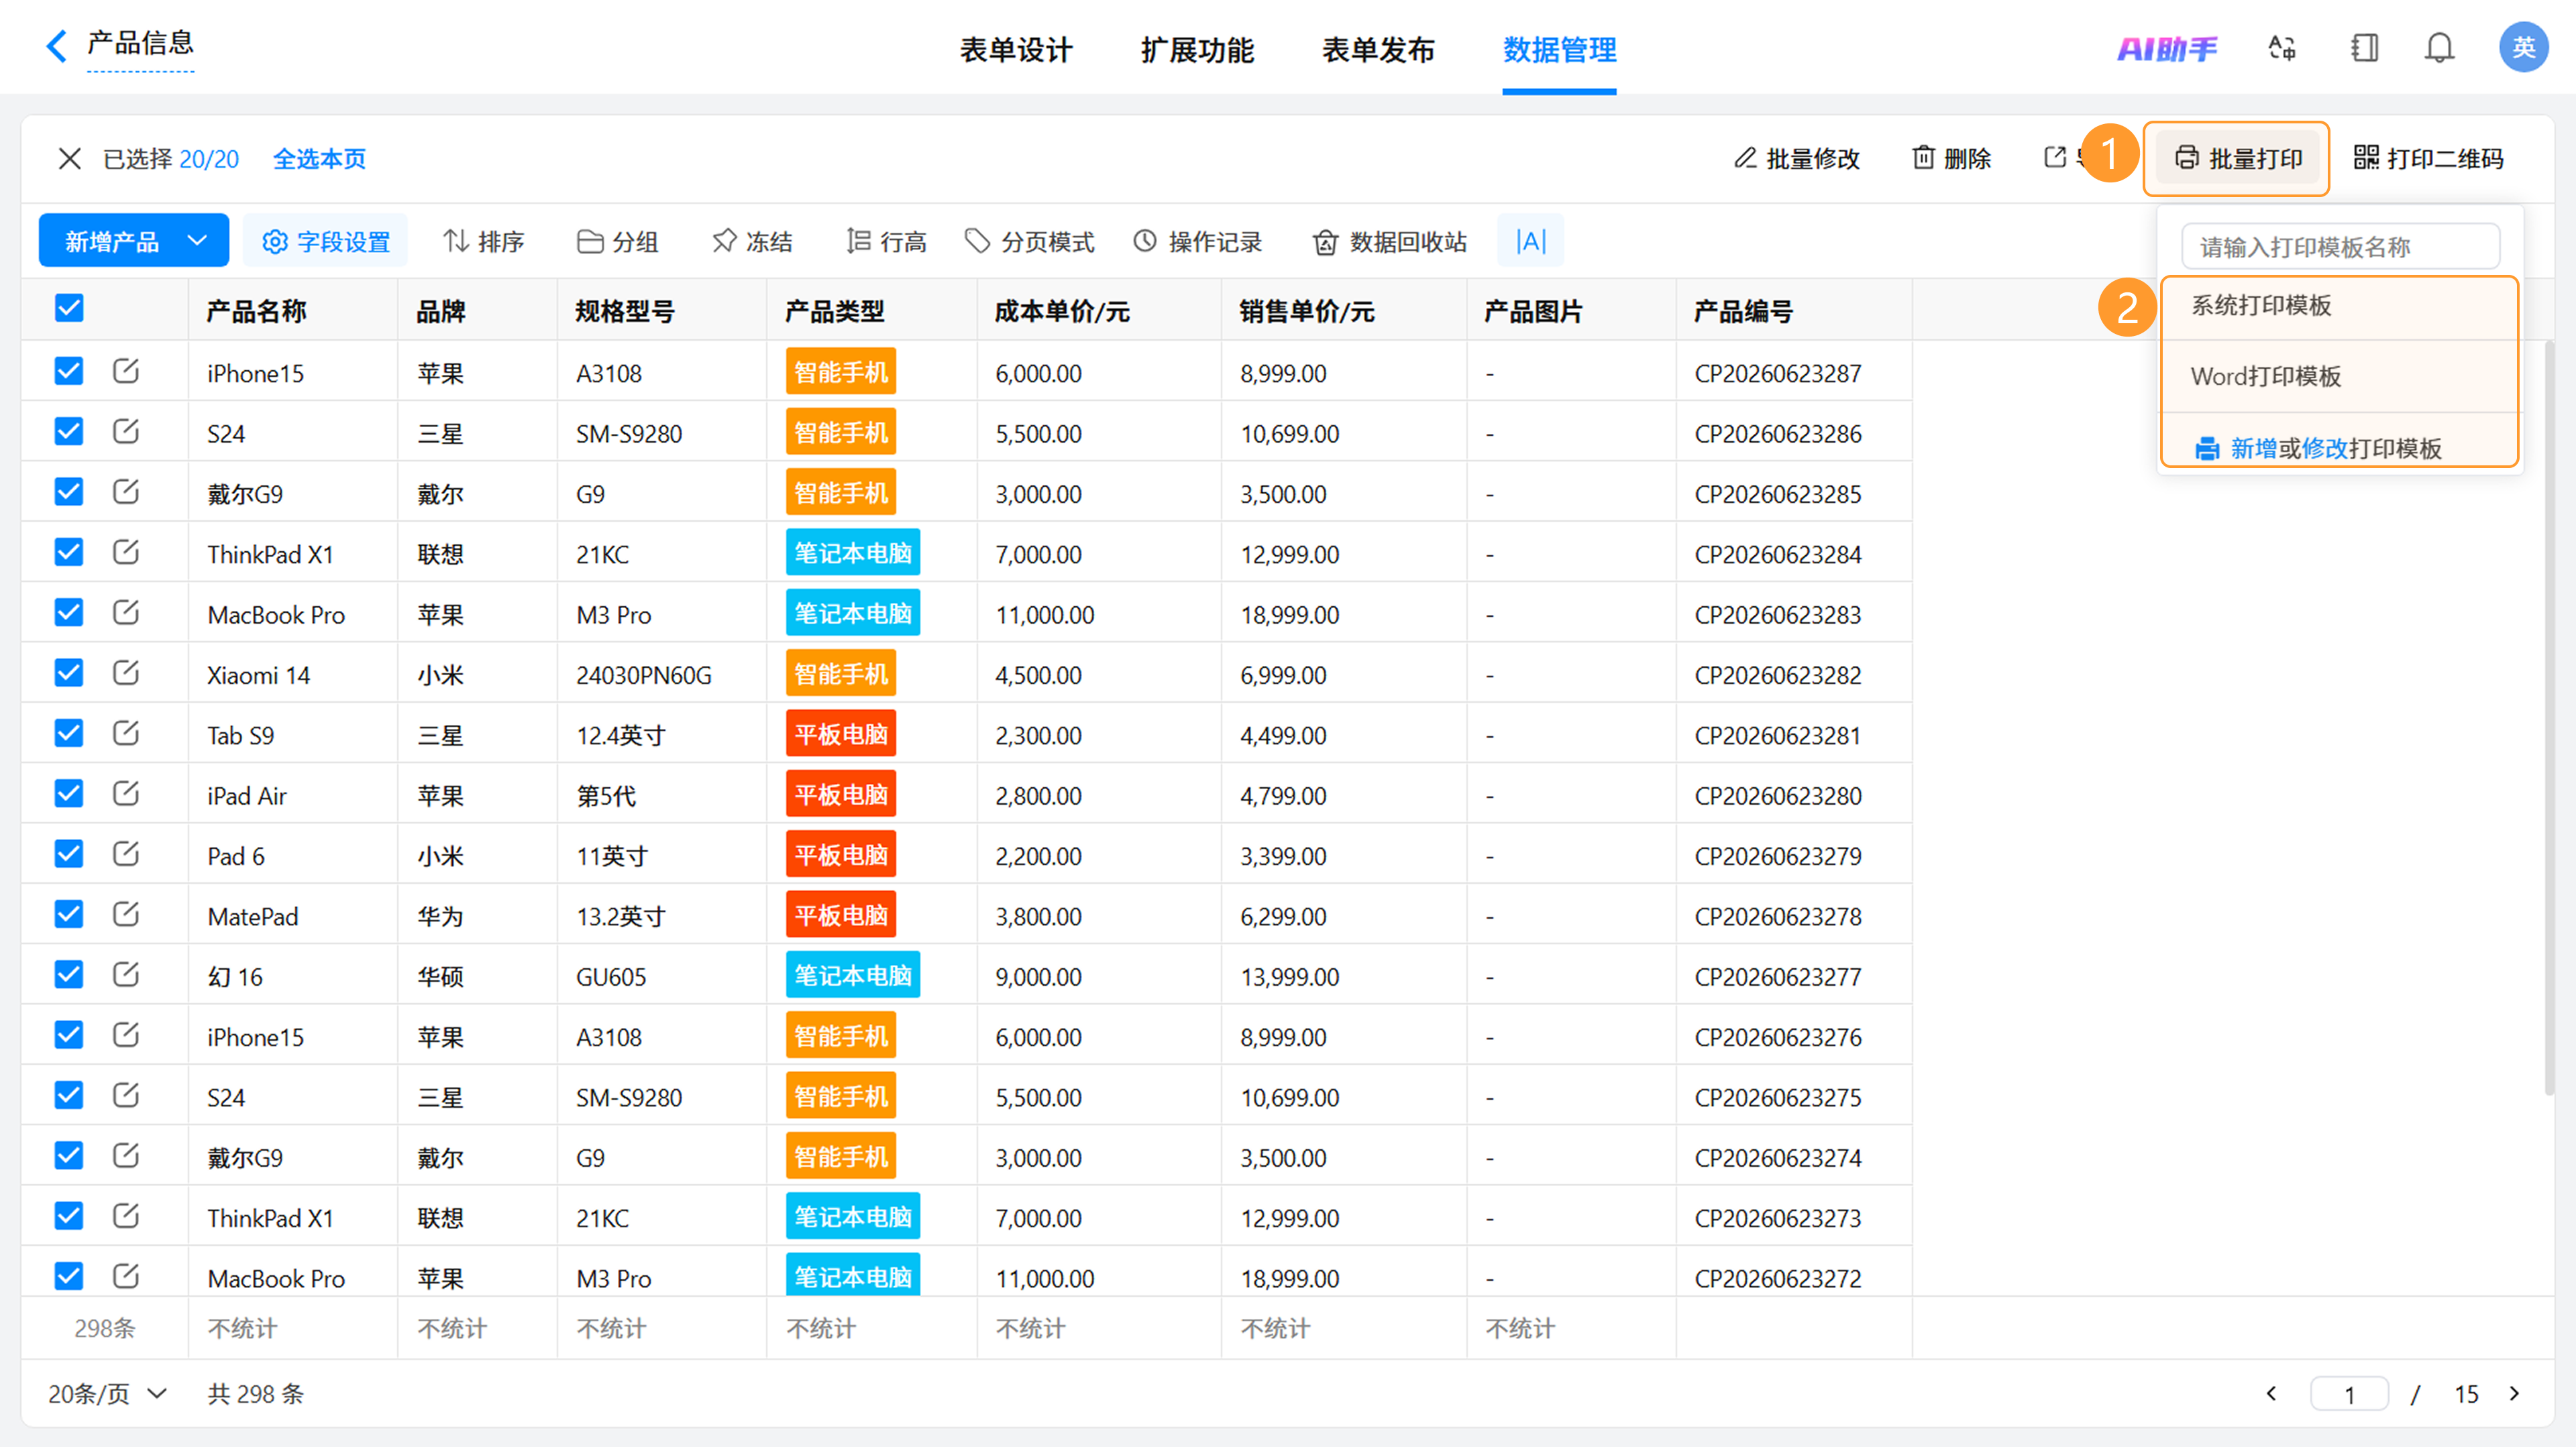Open 品牌 summary 不统计 dropdown
This screenshot has height=1447, width=2576.
click(452, 1329)
